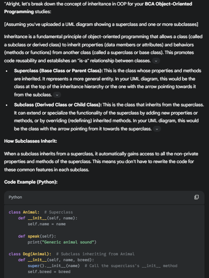
Task: Click 'Subclass (Derived Class or Child Class):' label
Action: point(58,105)
